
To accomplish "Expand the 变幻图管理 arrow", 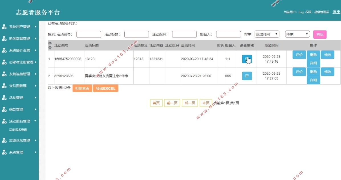I will [35, 86].
